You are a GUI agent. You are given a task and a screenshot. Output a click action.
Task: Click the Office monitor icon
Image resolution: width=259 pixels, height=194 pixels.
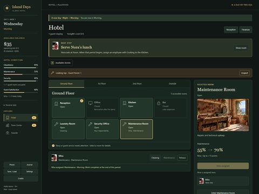(x=90, y=103)
